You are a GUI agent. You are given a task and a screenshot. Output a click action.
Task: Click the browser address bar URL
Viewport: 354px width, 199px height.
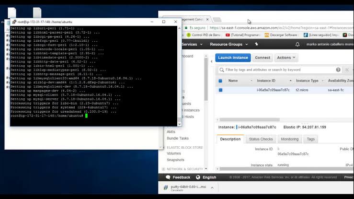(x=281, y=28)
